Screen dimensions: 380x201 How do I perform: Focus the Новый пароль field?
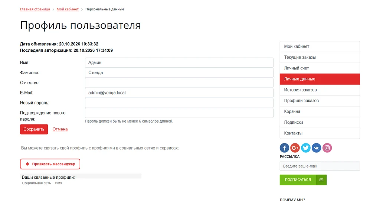click(x=179, y=103)
